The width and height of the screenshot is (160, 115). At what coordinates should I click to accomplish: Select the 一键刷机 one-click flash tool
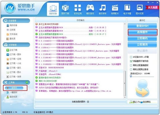pos(14,88)
